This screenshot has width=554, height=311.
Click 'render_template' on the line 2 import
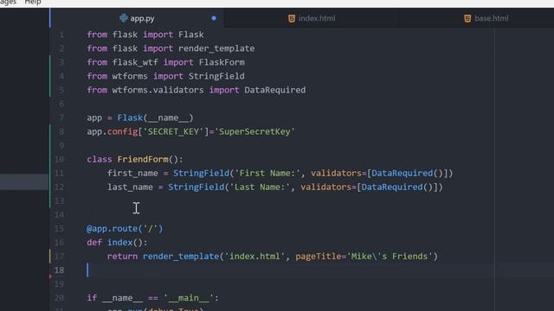click(x=216, y=48)
